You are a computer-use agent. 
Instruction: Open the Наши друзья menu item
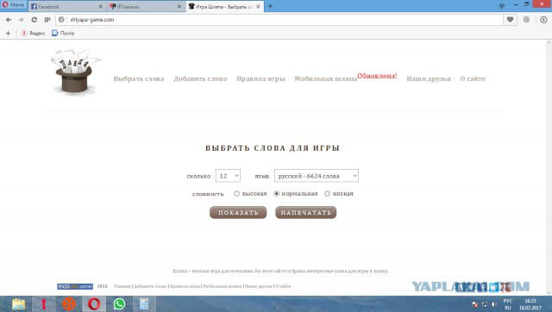(x=429, y=78)
